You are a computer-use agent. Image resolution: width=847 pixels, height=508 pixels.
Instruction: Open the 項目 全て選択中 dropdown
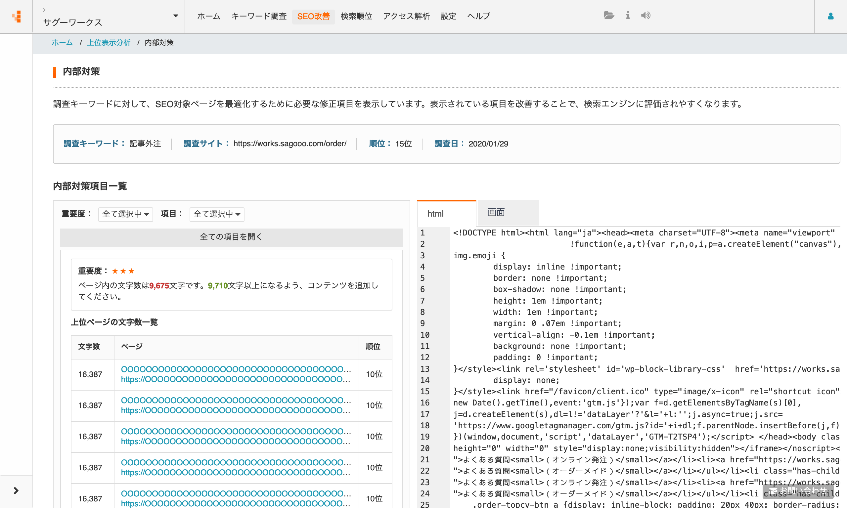[217, 214]
